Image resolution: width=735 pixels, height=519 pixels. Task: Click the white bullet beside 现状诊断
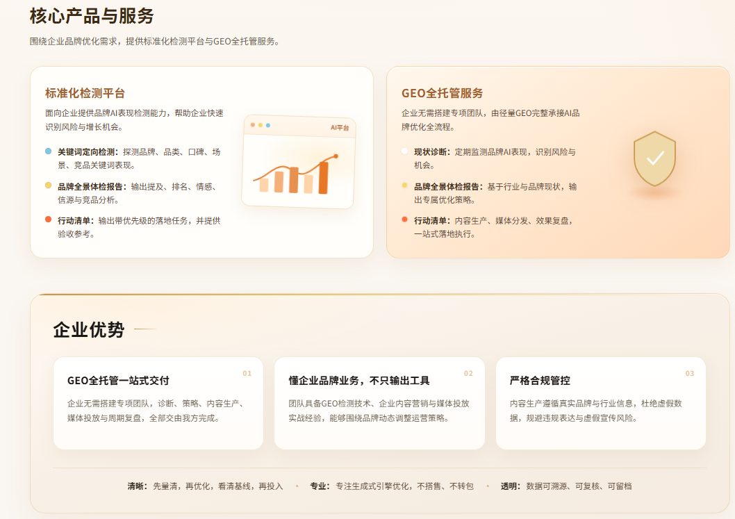(404, 151)
